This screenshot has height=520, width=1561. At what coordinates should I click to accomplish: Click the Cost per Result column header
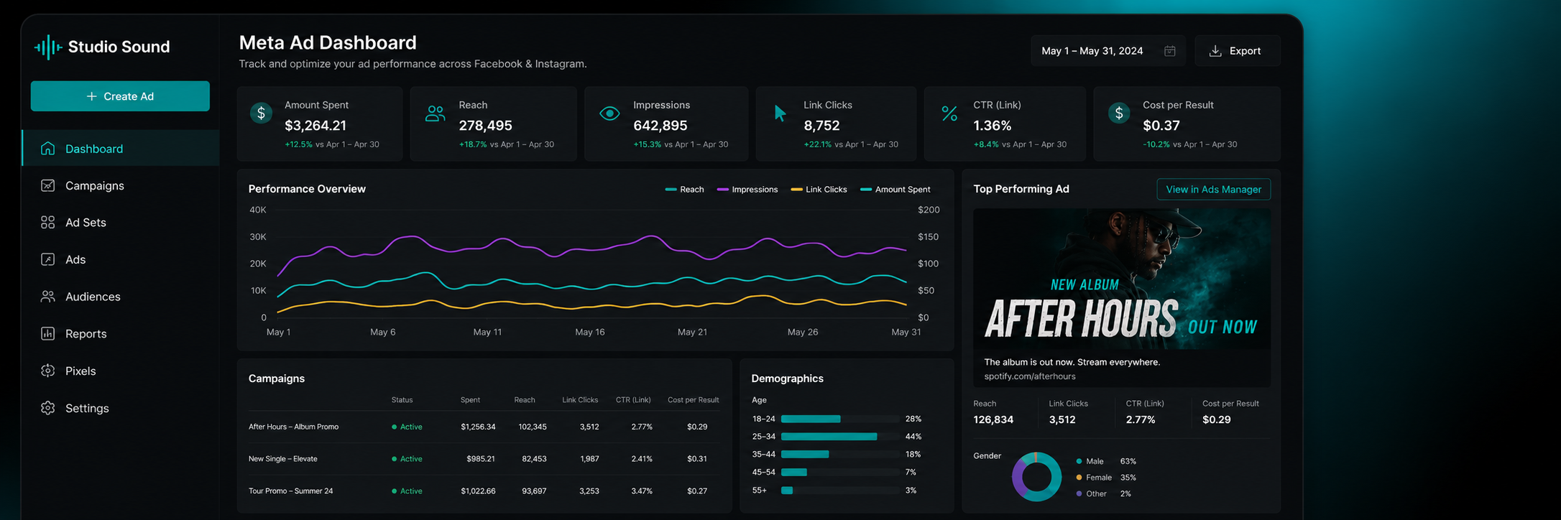[x=693, y=400]
